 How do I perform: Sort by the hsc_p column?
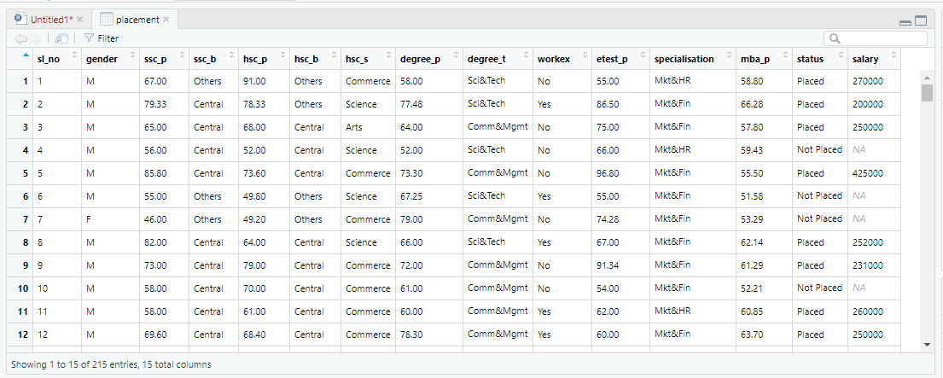coord(264,59)
